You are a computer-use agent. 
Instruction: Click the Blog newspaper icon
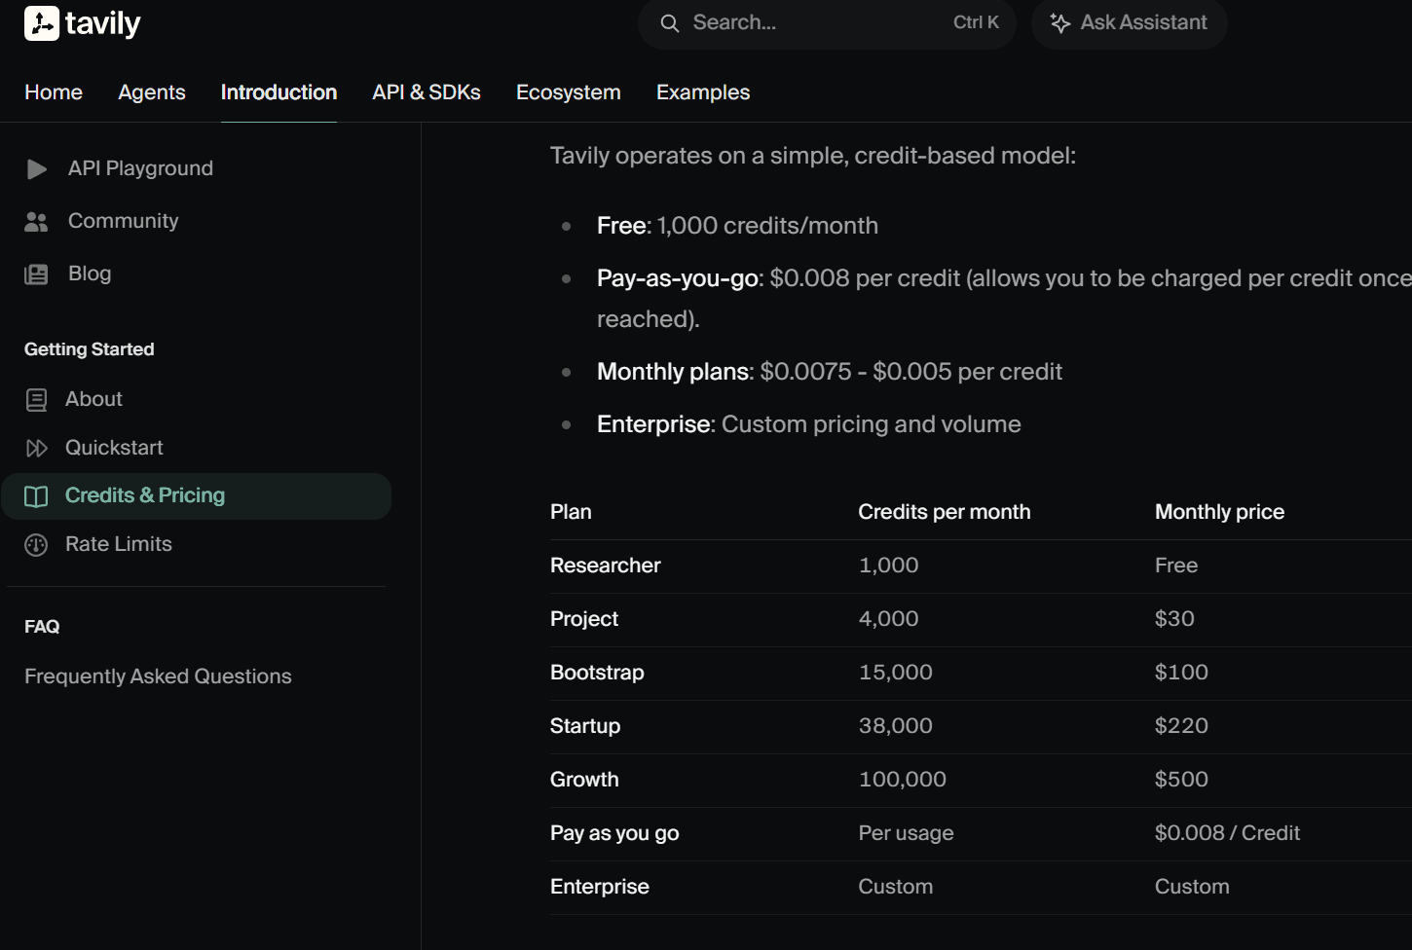(x=36, y=274)
